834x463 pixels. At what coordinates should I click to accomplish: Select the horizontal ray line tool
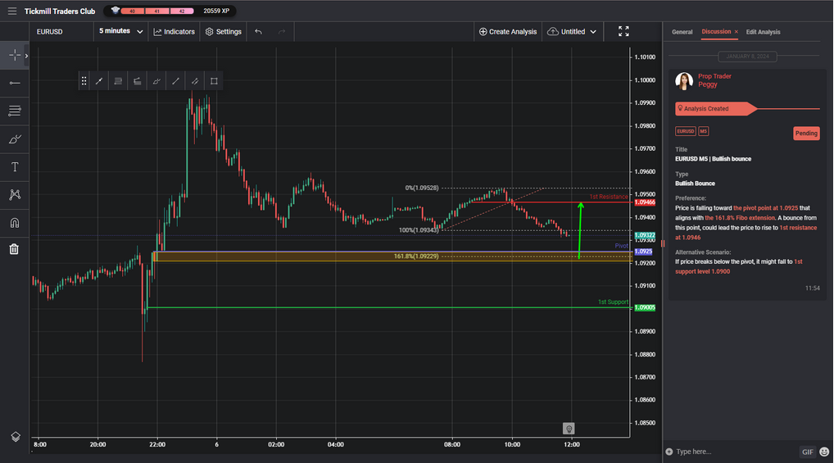(15, 83)
